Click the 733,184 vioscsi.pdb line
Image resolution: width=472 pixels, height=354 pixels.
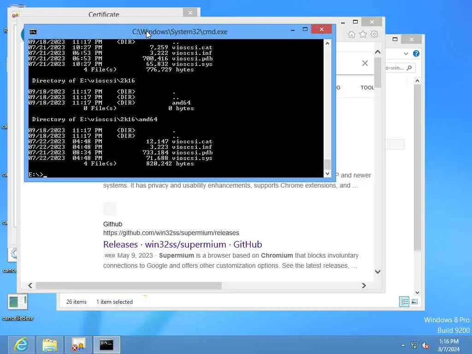(120, 153)
